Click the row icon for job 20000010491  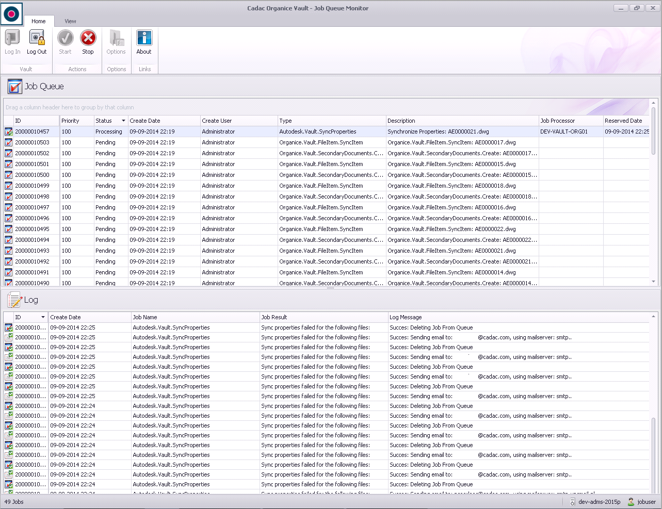[x=9, y=272]
